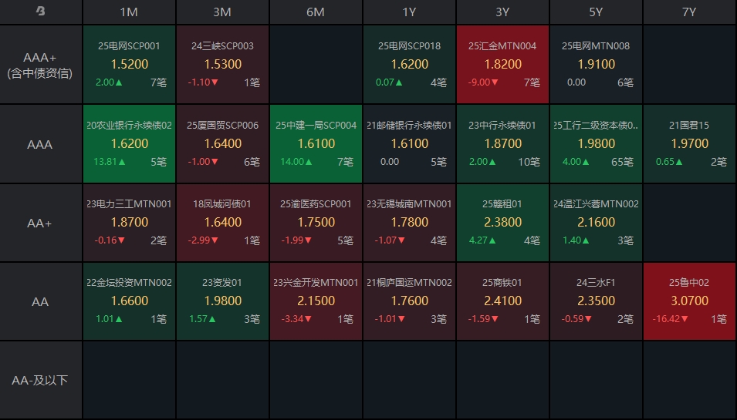Open the 23电力三工MTN001 cell

pos(129,223)
